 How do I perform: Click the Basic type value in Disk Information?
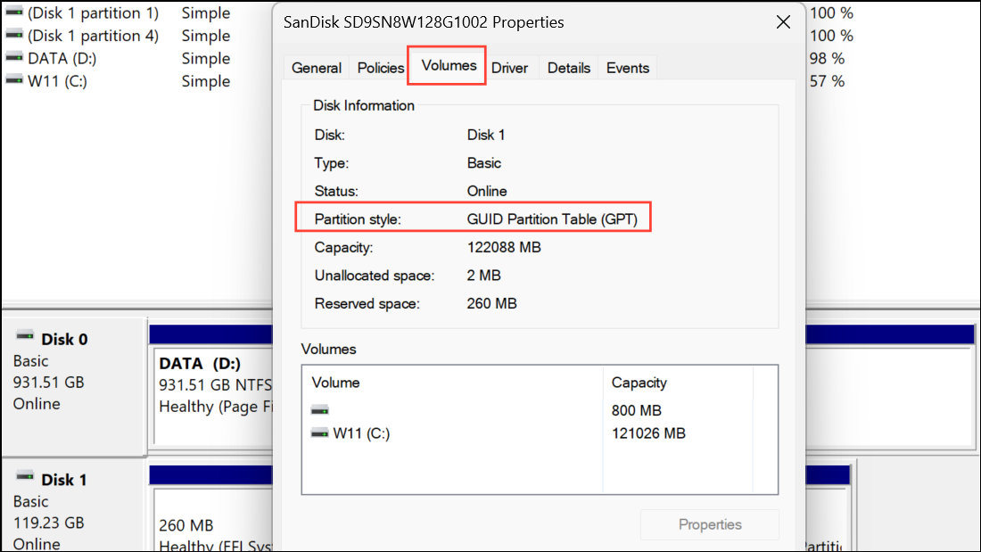click(483, 162)
